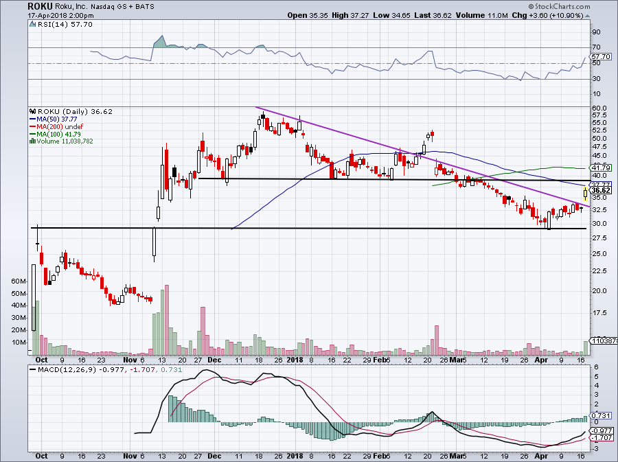
Task: Click the MACD(12,26,9) legend label
Action: tap(67, 370)
